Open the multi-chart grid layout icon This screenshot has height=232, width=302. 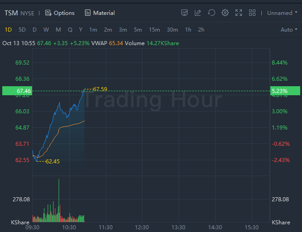252,13
